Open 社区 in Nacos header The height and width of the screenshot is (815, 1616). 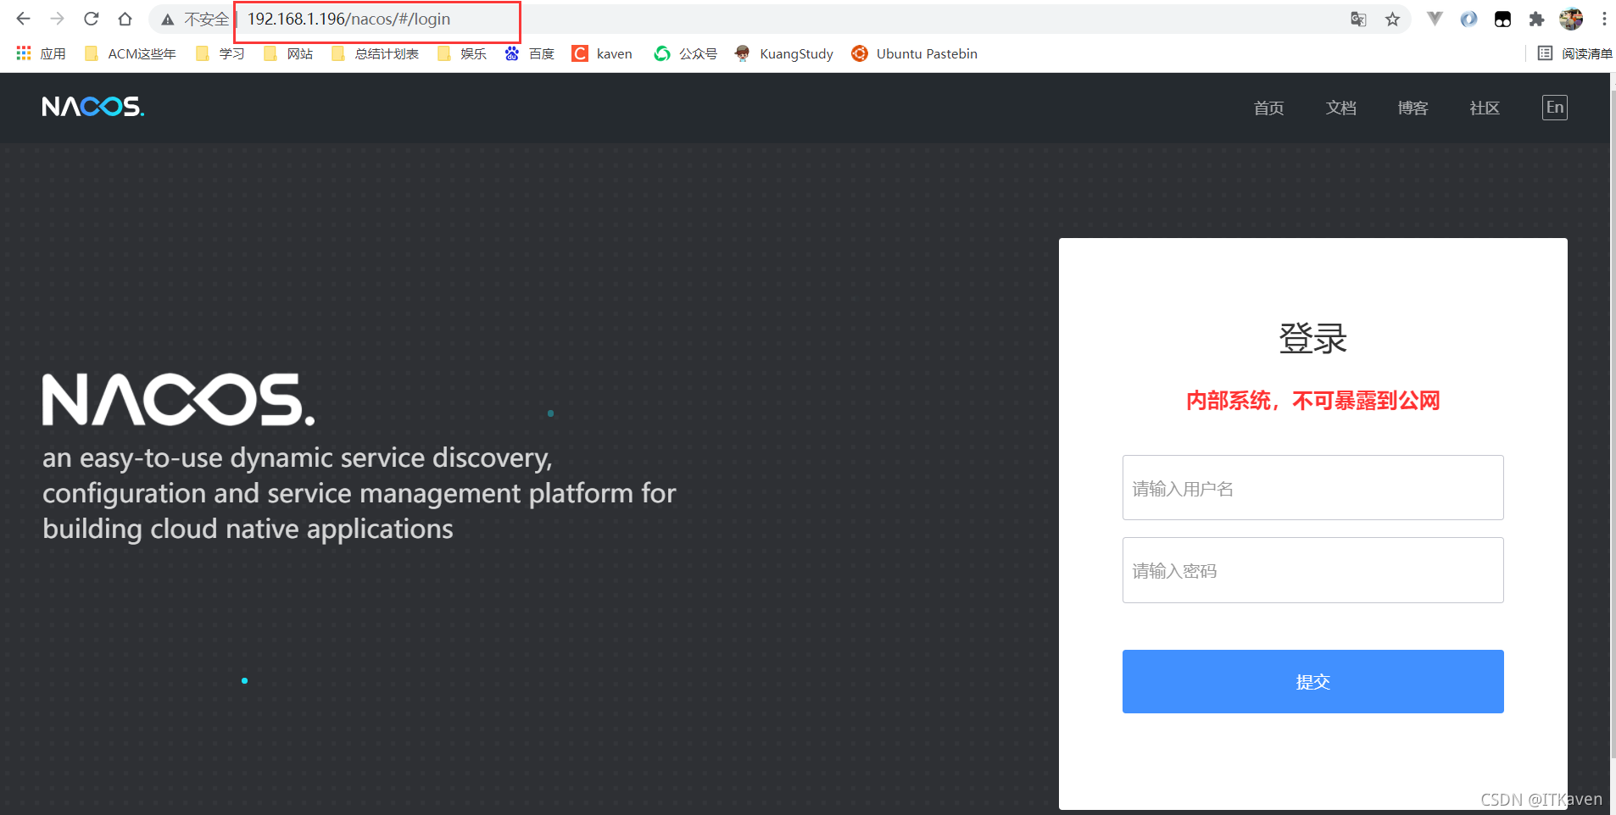click(x=1485, y=108)
